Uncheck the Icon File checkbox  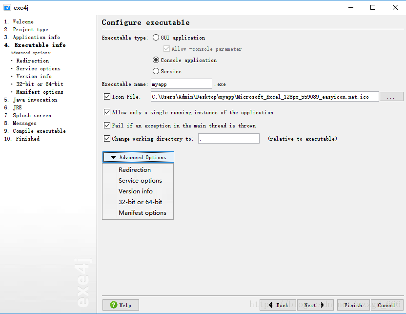pyautogui.click(x=107, y=97)
